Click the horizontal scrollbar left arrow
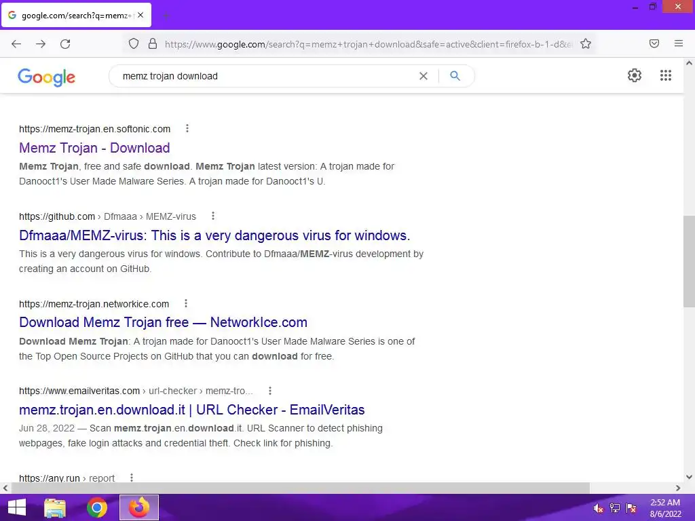 (x=5, y=488)
